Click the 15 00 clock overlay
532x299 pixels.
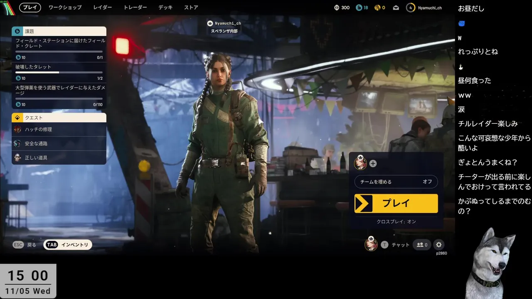[28, 281]
